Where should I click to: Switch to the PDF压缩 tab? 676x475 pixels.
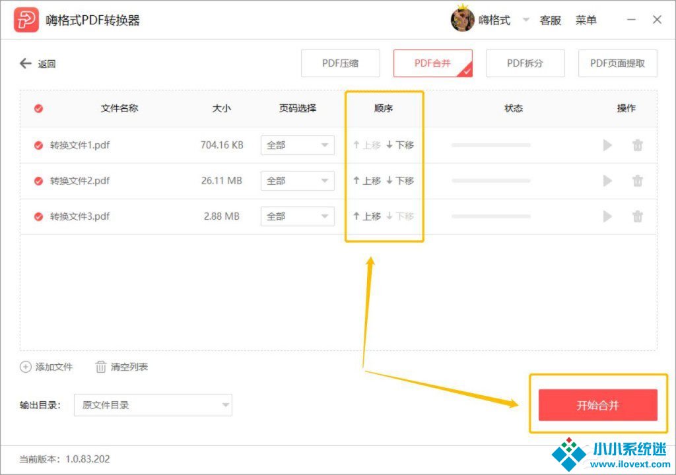(x=341, y=64)
